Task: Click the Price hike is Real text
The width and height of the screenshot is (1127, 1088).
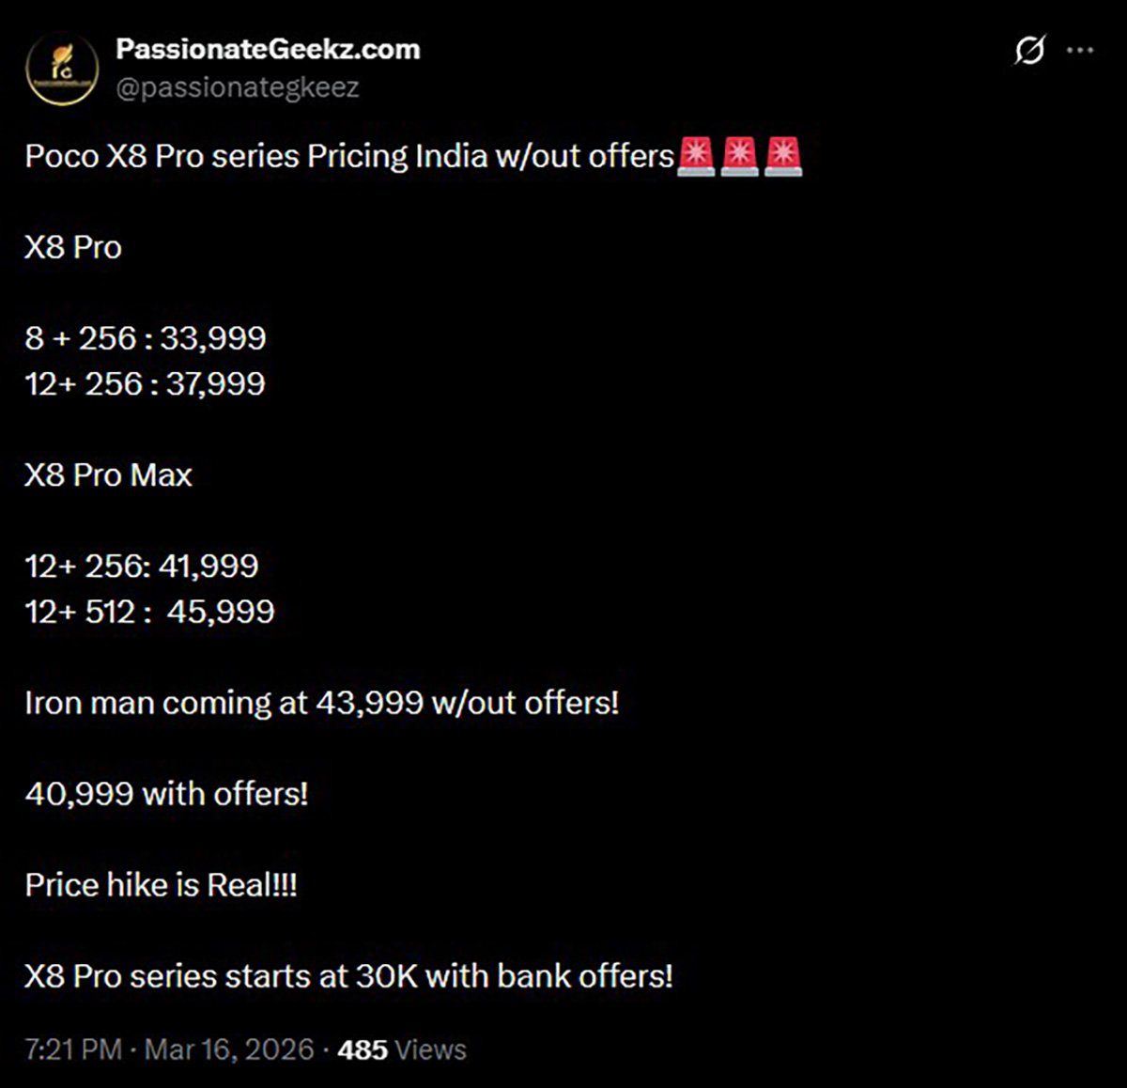Action: click(x=162, y=883)
